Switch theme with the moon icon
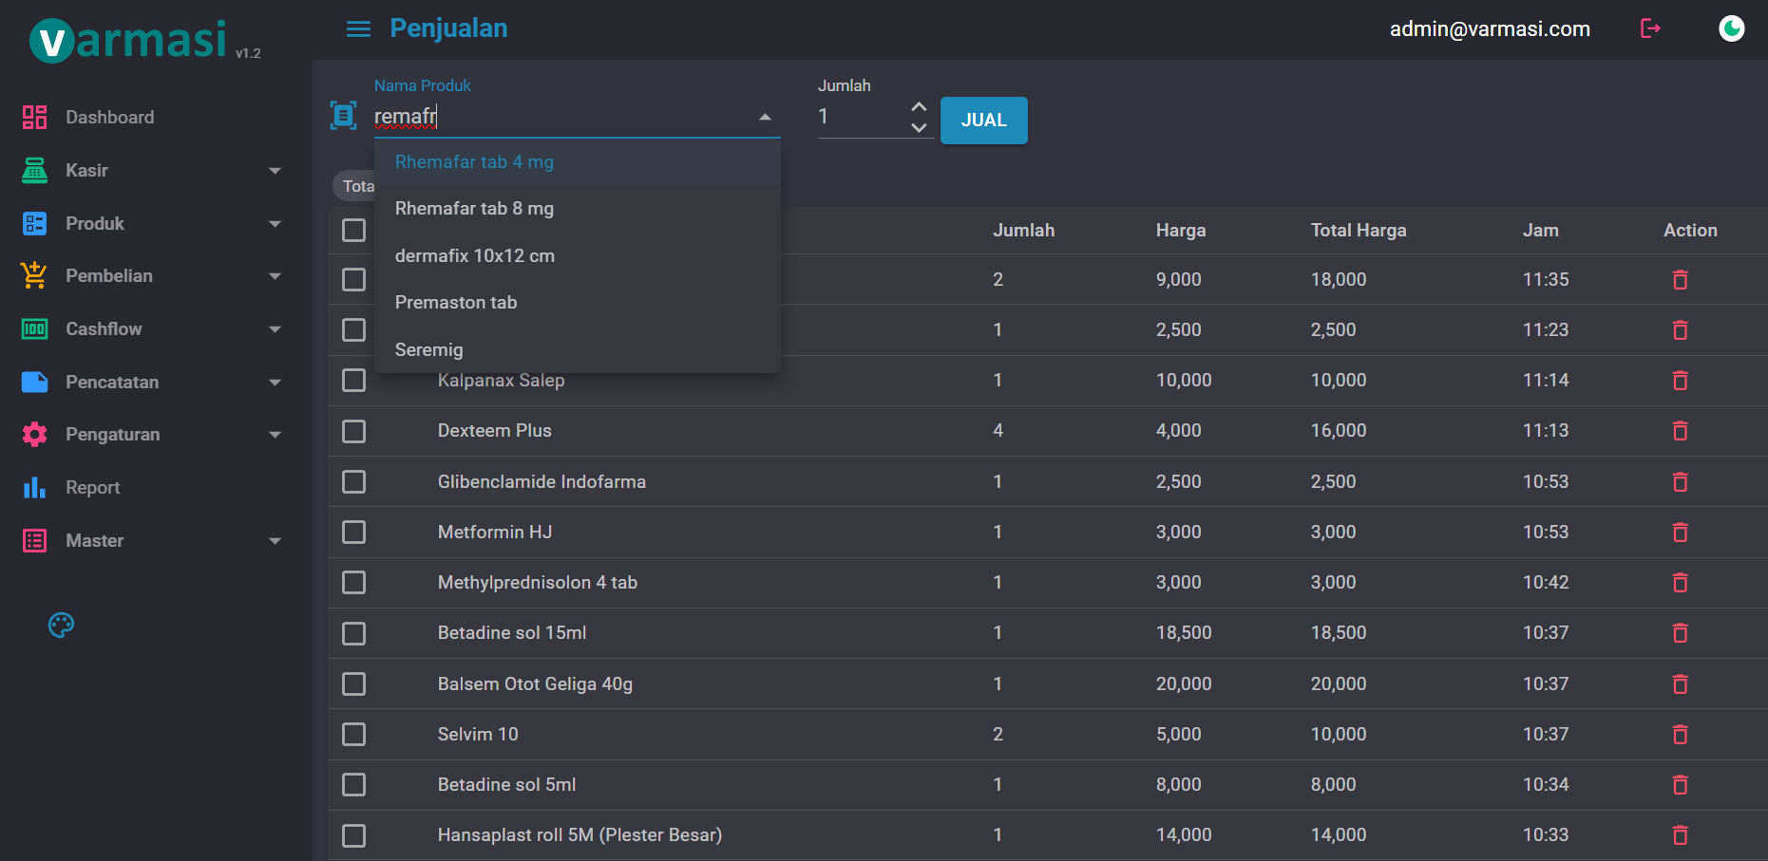1768x861 pixels. click(1731, 29)
